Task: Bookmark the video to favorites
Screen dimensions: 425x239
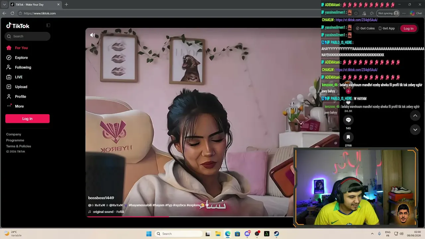Action: coord(348,137)
